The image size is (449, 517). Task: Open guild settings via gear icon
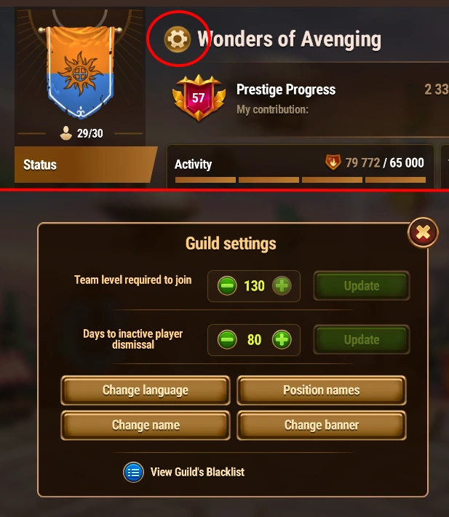pos(178,39)
